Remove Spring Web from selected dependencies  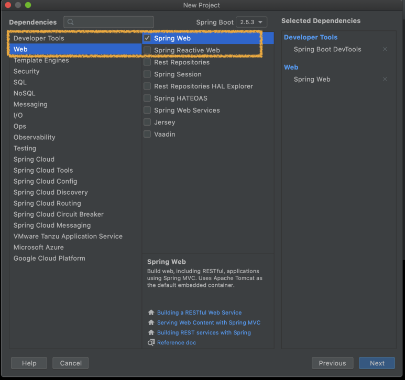pyautogui.click(x=385, y=79)
